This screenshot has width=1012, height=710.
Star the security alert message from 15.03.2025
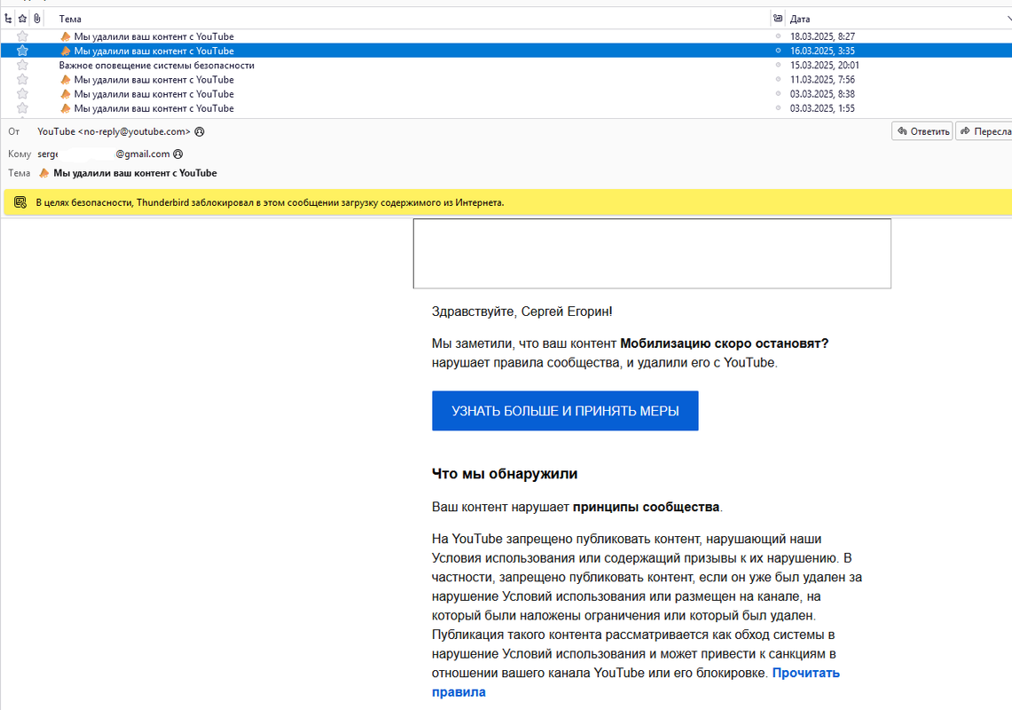[22, 66]
